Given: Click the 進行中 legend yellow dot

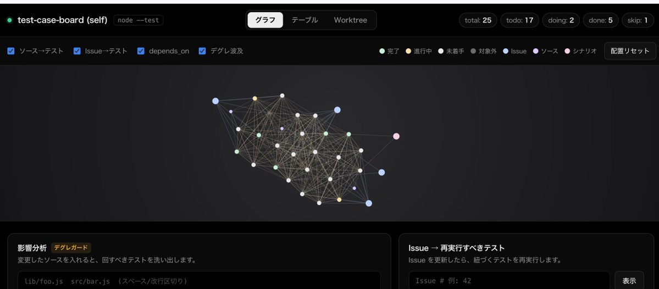Looking at the screenshot, I should (408, 51).
